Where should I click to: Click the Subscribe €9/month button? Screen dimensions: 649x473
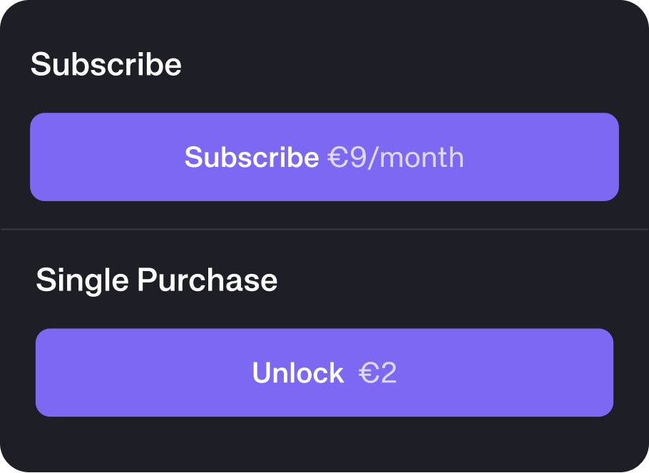pos(324,157)
